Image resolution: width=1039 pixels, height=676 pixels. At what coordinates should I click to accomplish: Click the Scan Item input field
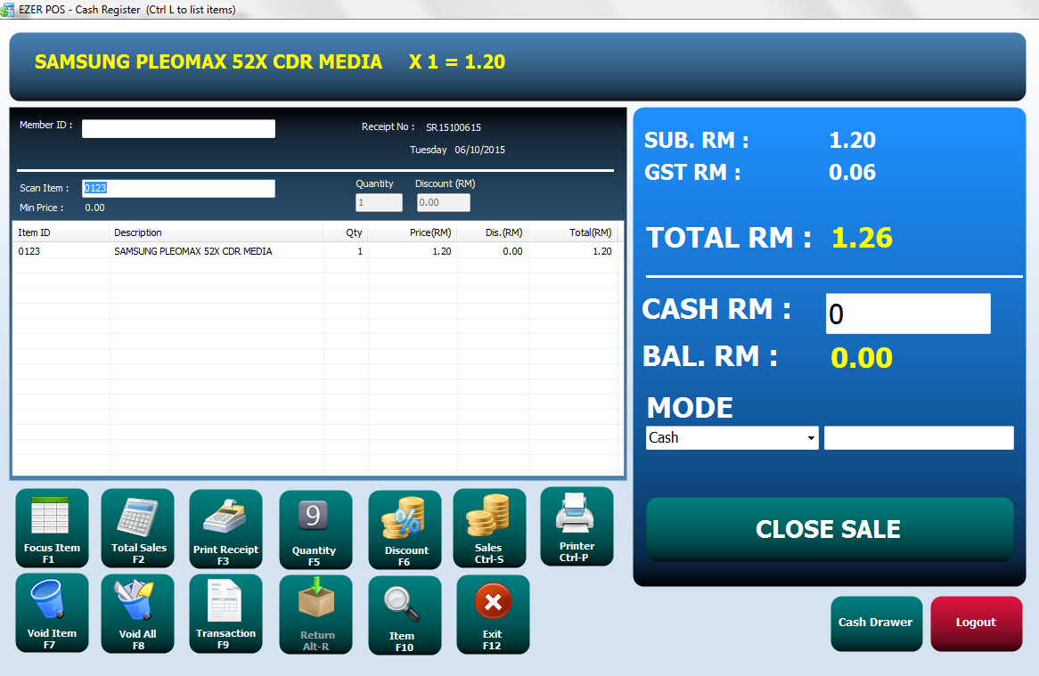pos(178,188)
